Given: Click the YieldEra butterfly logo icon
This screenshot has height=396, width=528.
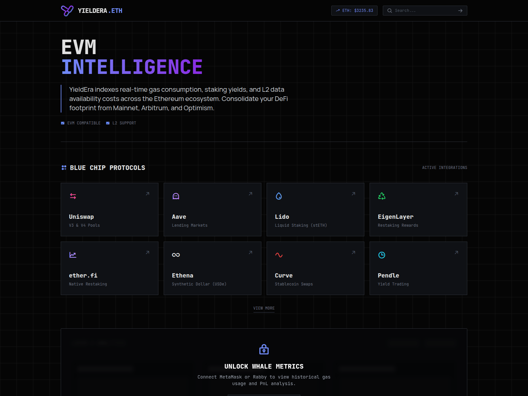Looking at the screenshot, I should [67, 11].
